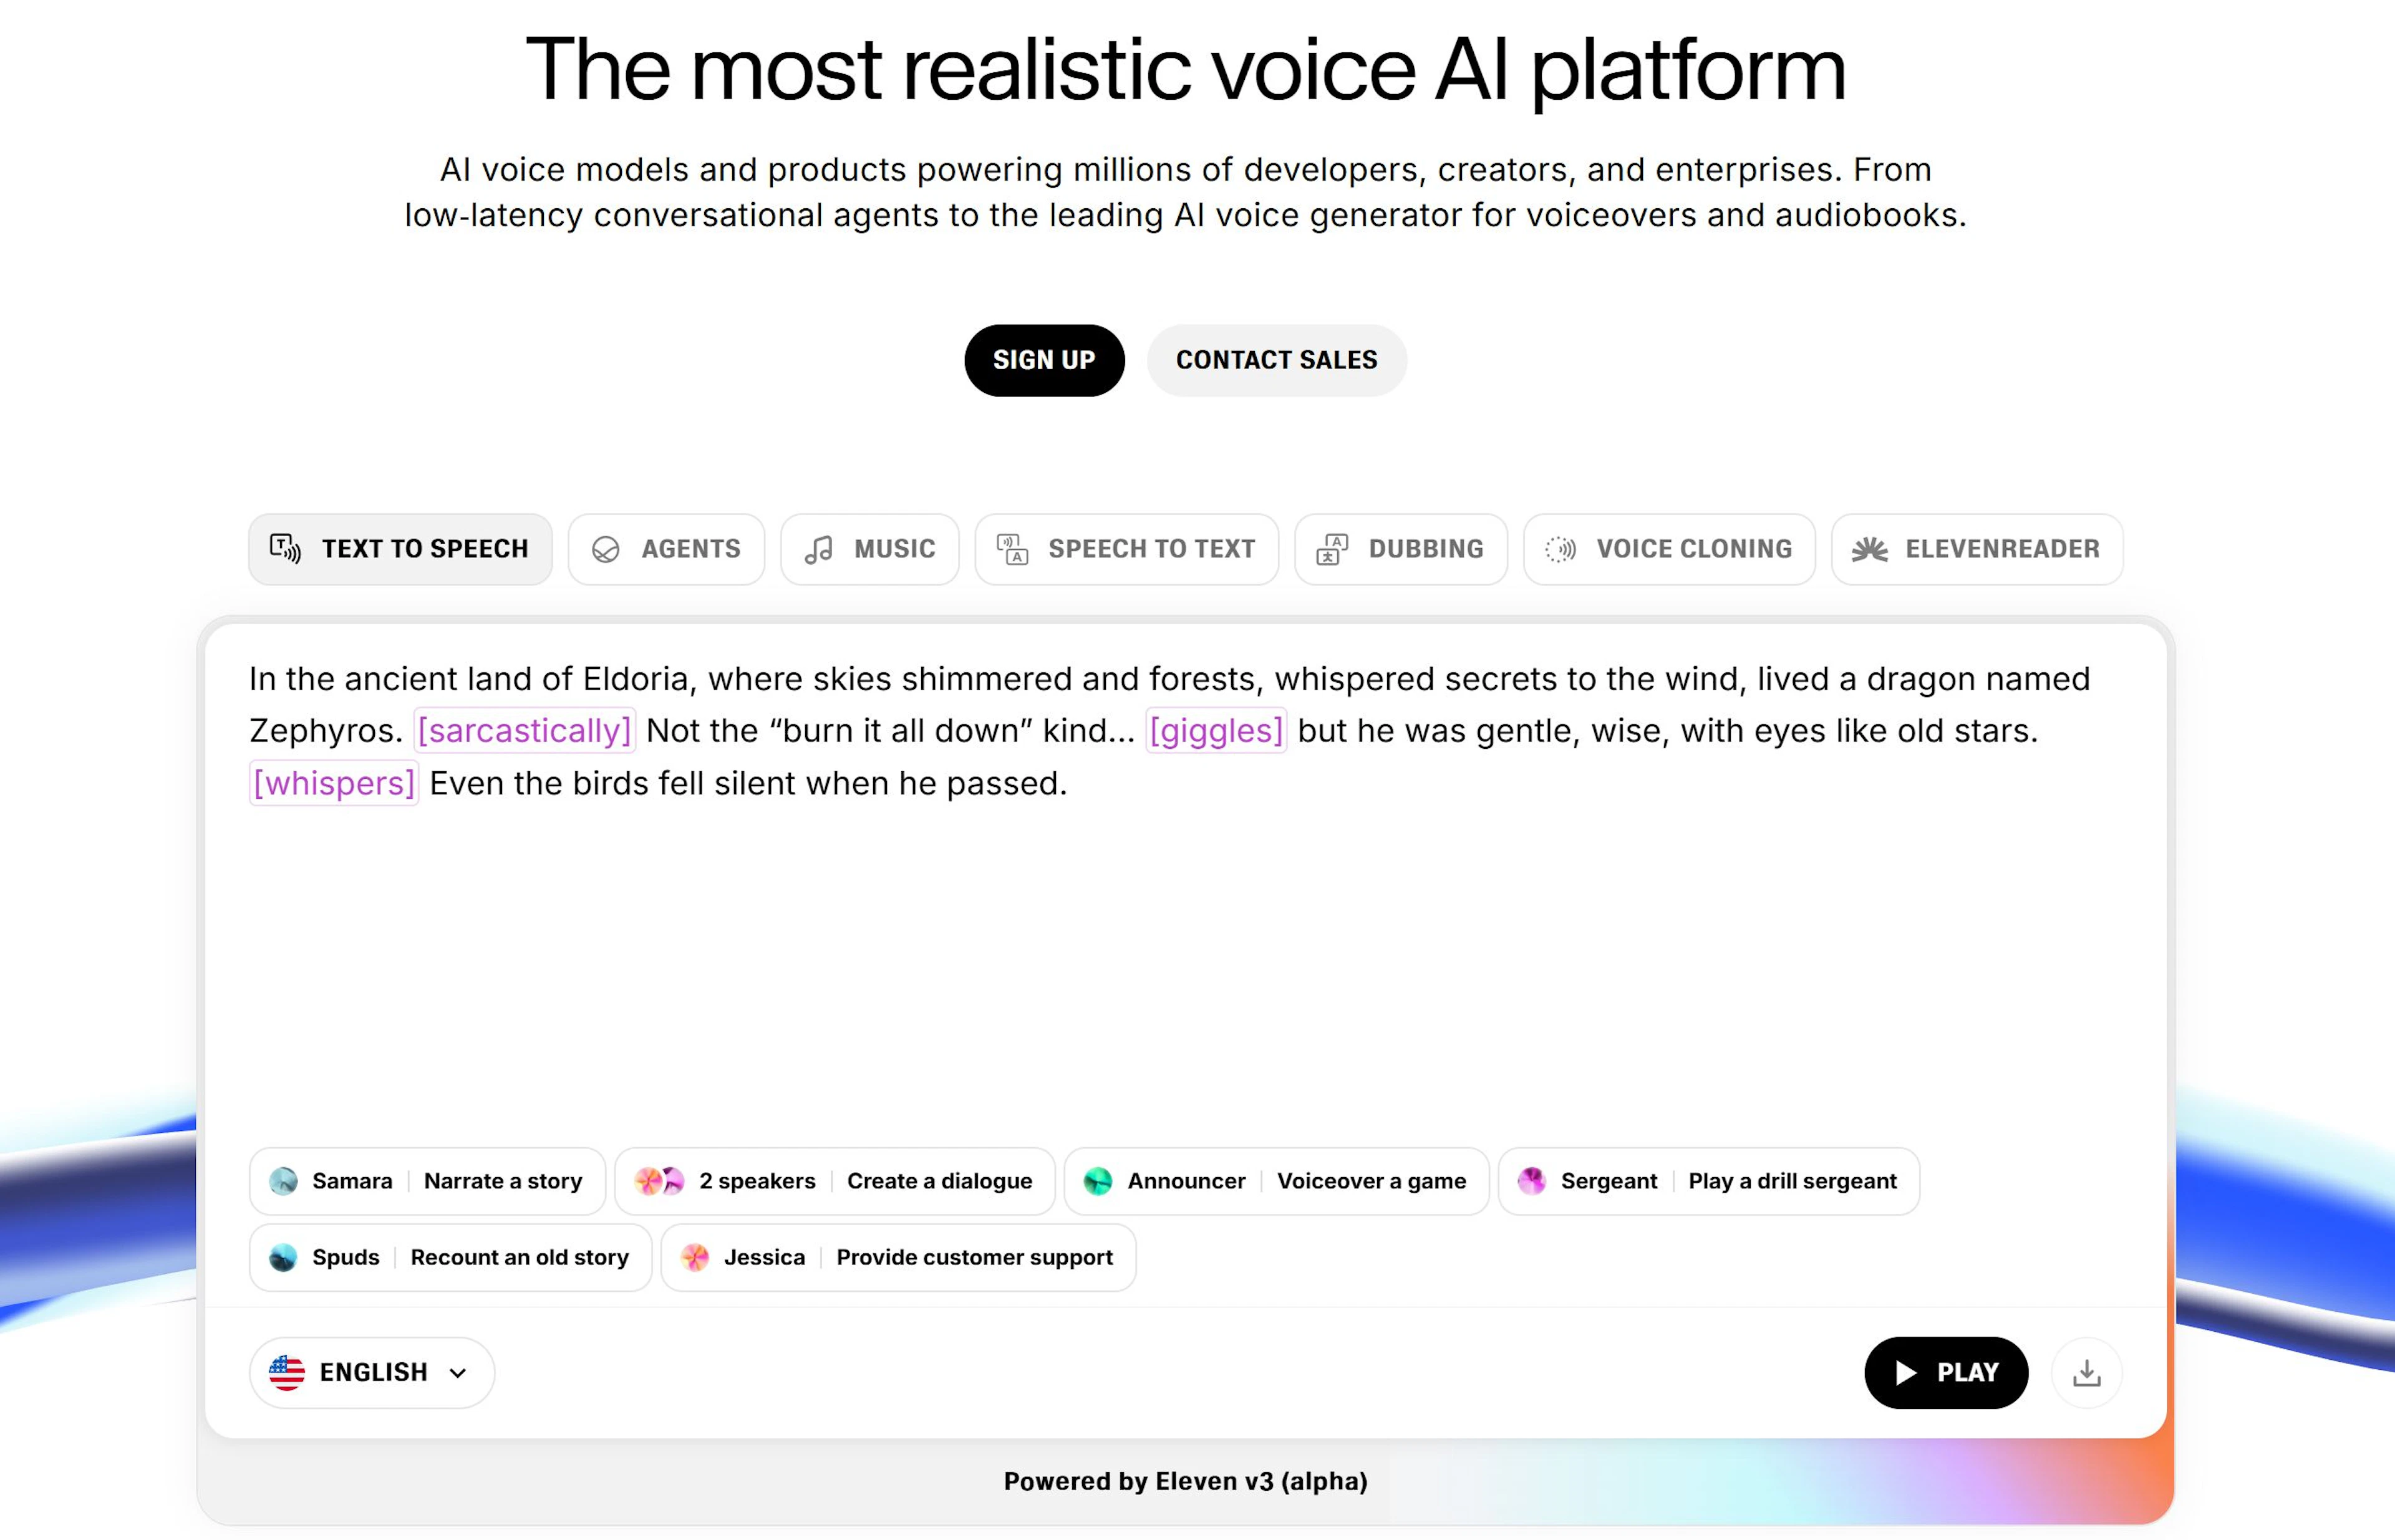
Task: Click the Contact Sales button
Action: pyautogui.click(x=1277, y=360)
